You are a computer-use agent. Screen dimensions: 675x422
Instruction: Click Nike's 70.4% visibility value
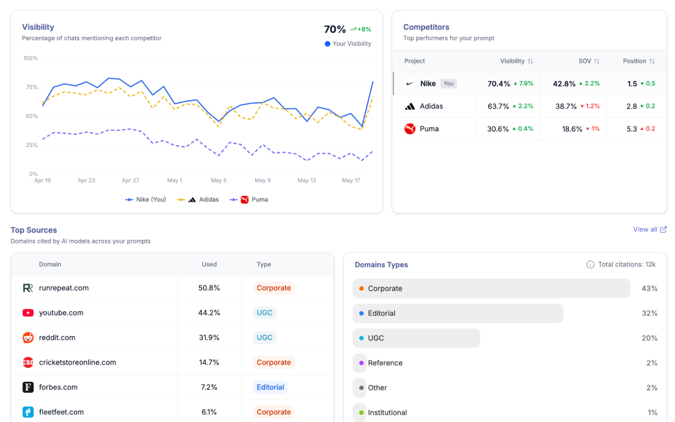[498, 84]
